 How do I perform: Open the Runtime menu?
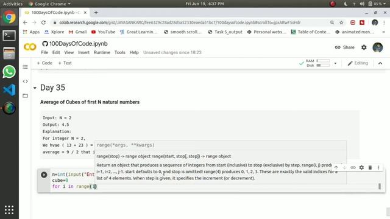tap(102, 52)
